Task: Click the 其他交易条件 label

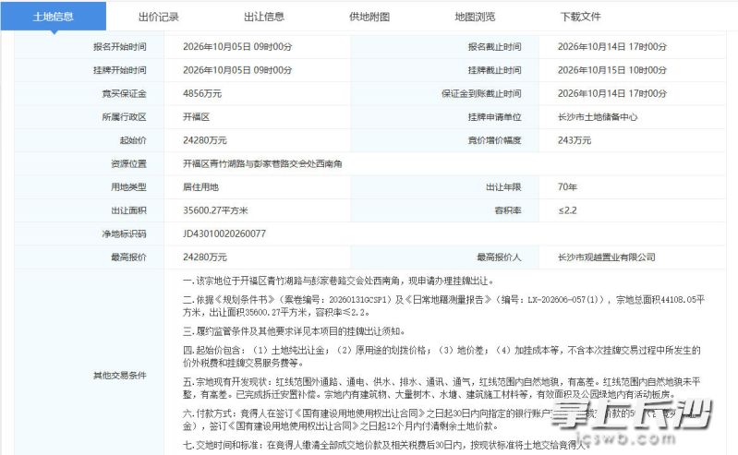Action: (x=119, y=375)
